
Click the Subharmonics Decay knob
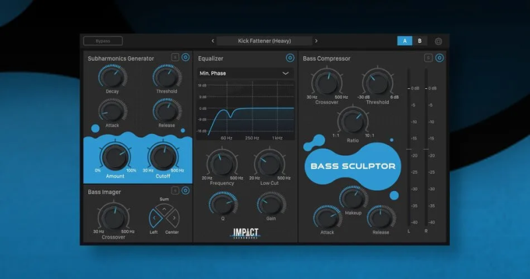click(x=113, y=77)
